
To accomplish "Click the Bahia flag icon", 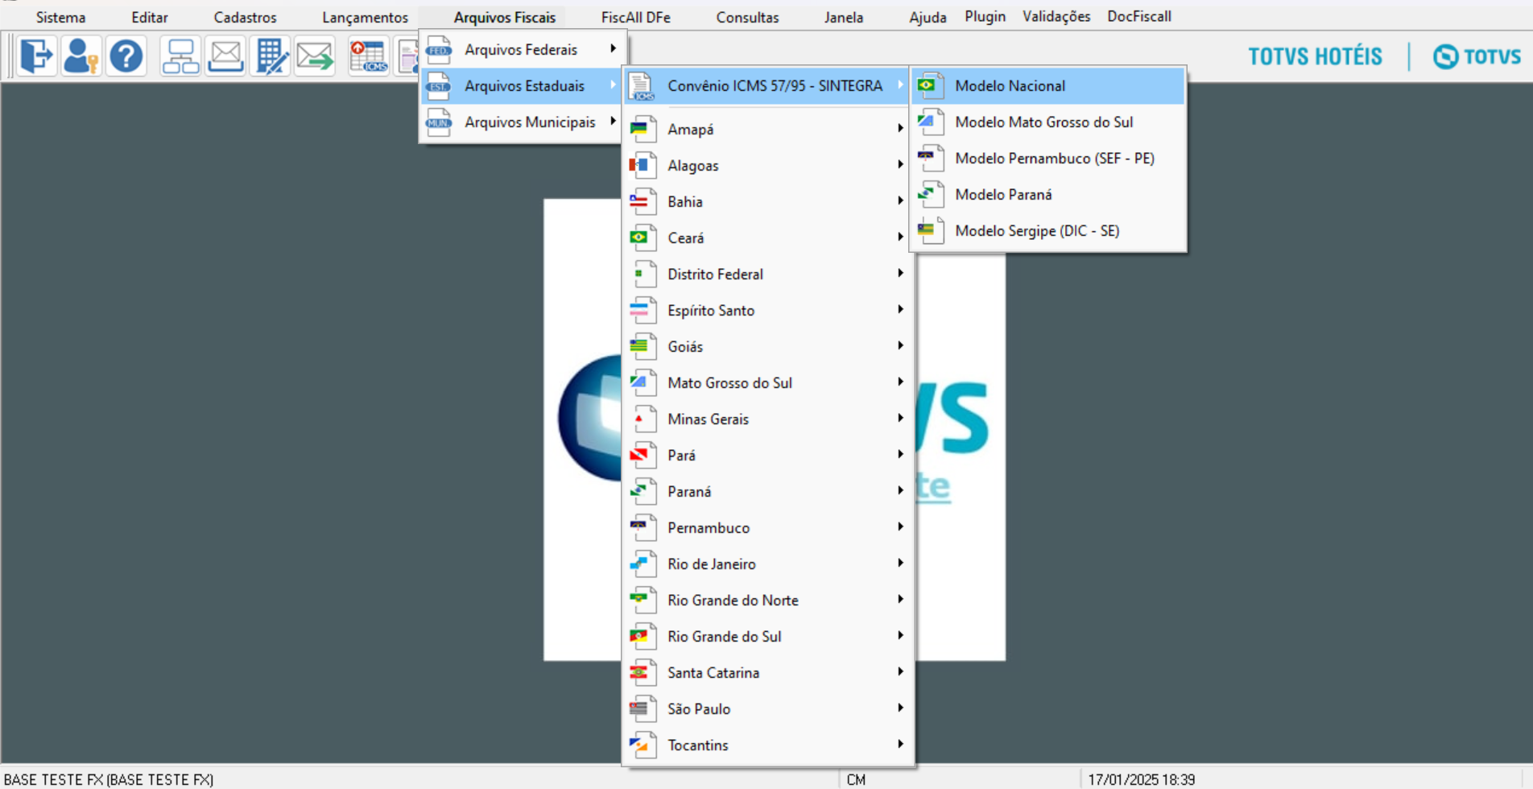I will [x=643, y=201].
